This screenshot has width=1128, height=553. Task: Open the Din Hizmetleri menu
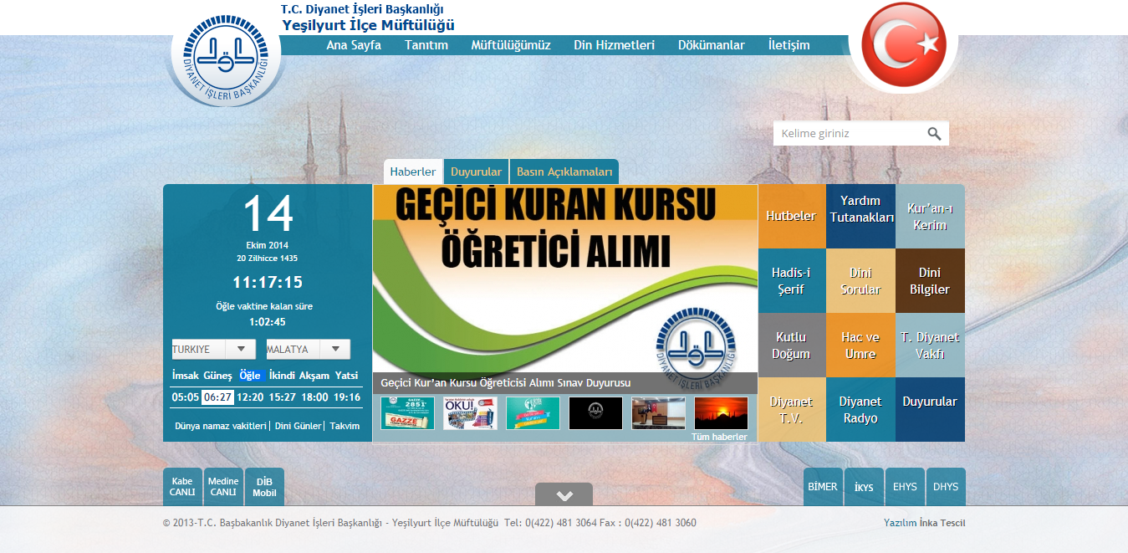click(x=614, y=45)
